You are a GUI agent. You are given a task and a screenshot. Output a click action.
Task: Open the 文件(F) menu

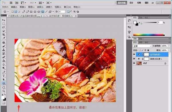point(5,7)
